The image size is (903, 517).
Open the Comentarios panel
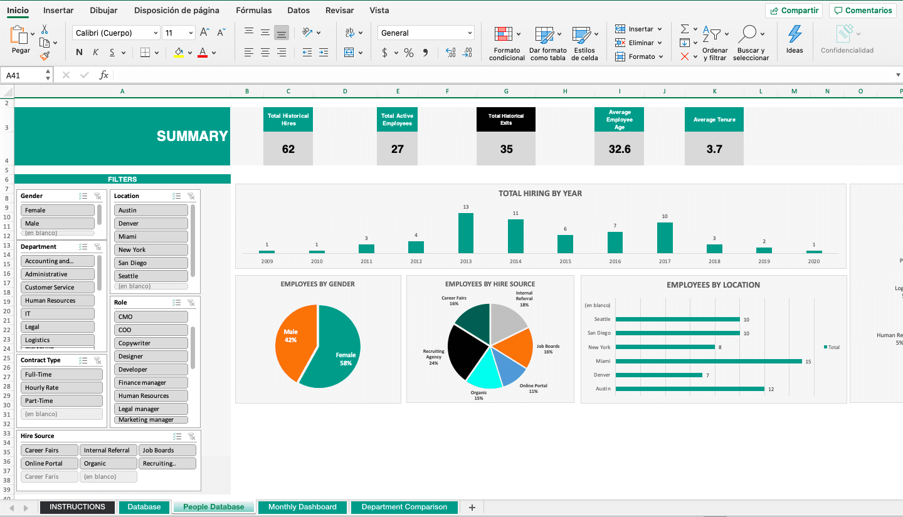[862, 10]
